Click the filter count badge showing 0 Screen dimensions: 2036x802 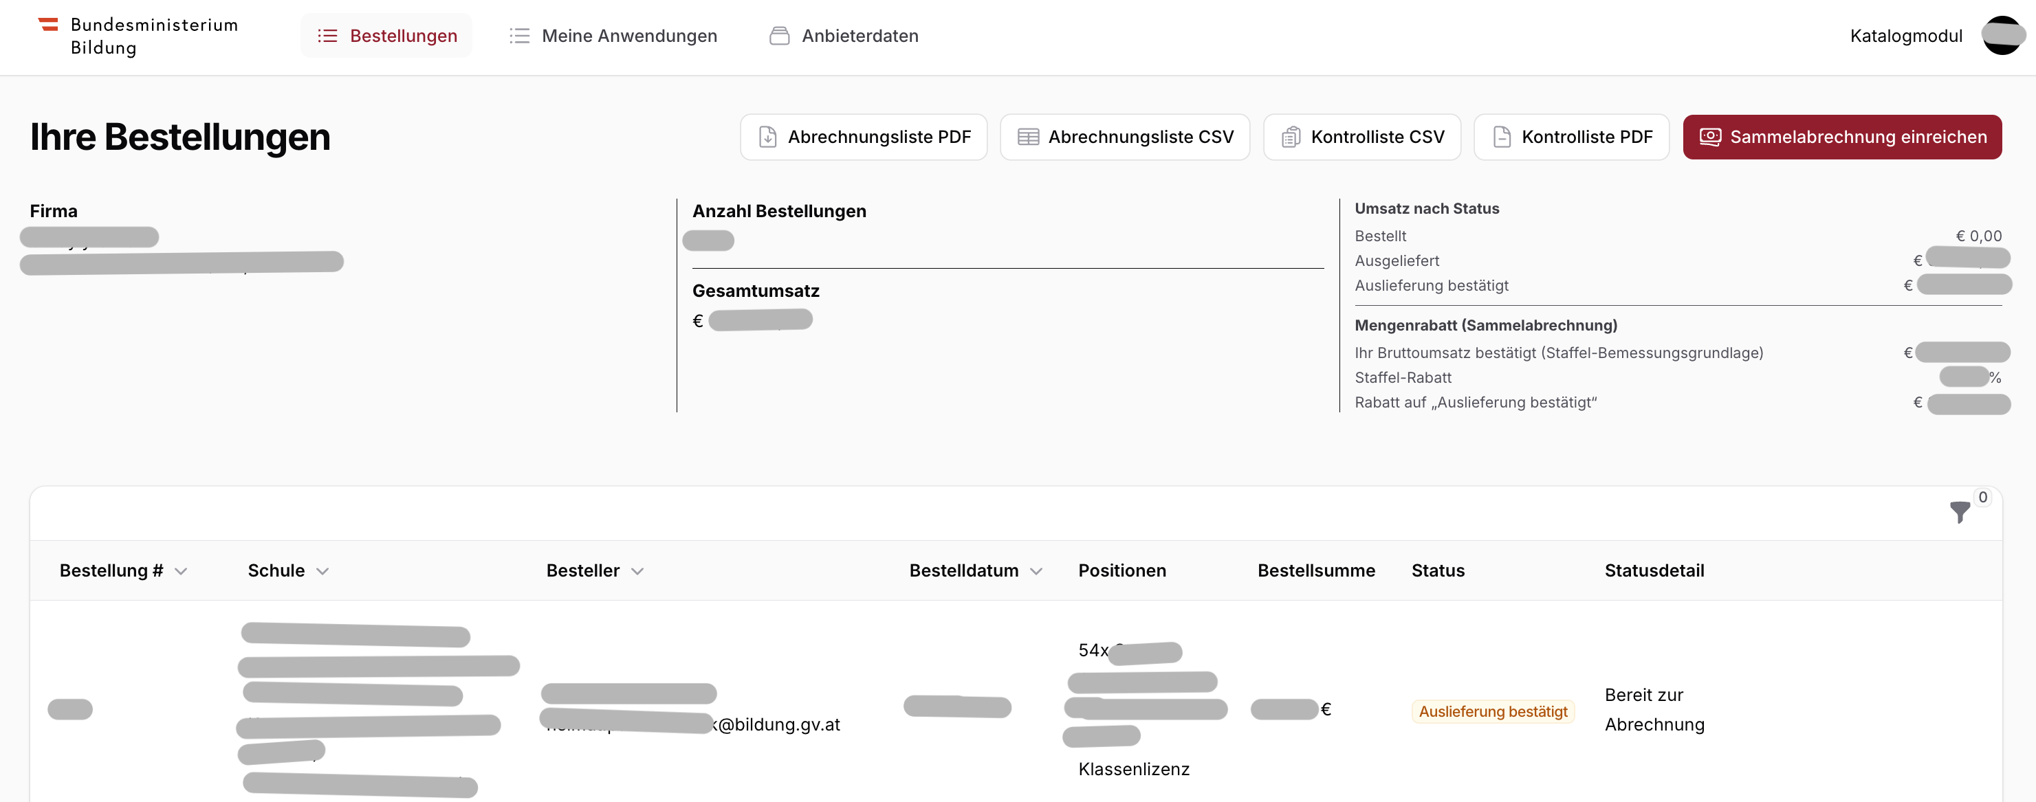pos(1982,497)
